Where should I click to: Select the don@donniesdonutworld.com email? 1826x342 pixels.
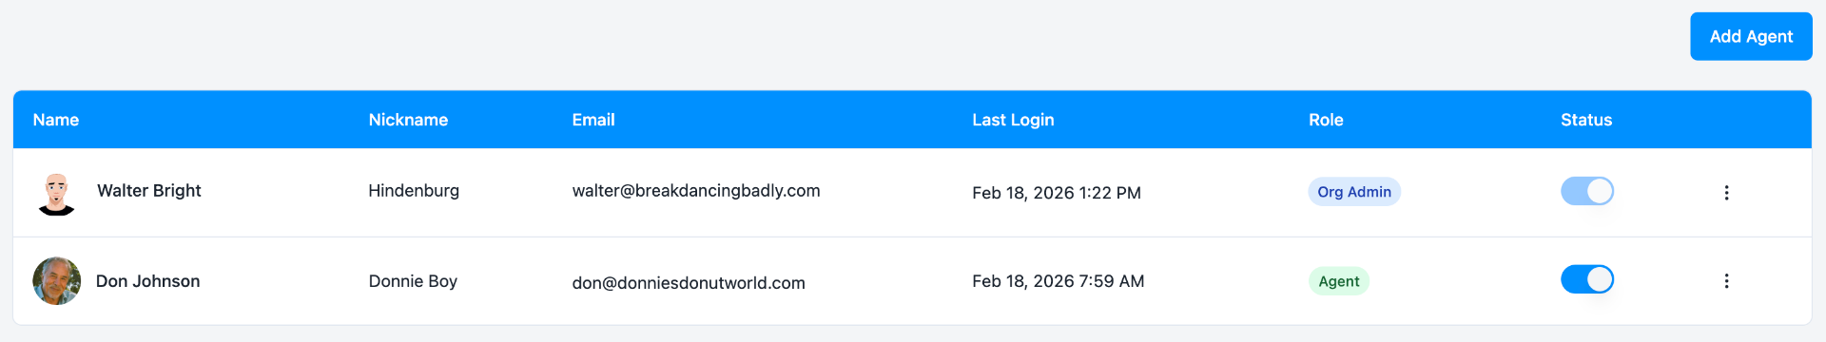(x=689, y=283)
